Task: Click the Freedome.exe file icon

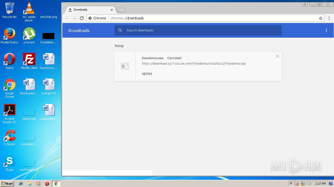Action: 125,66
